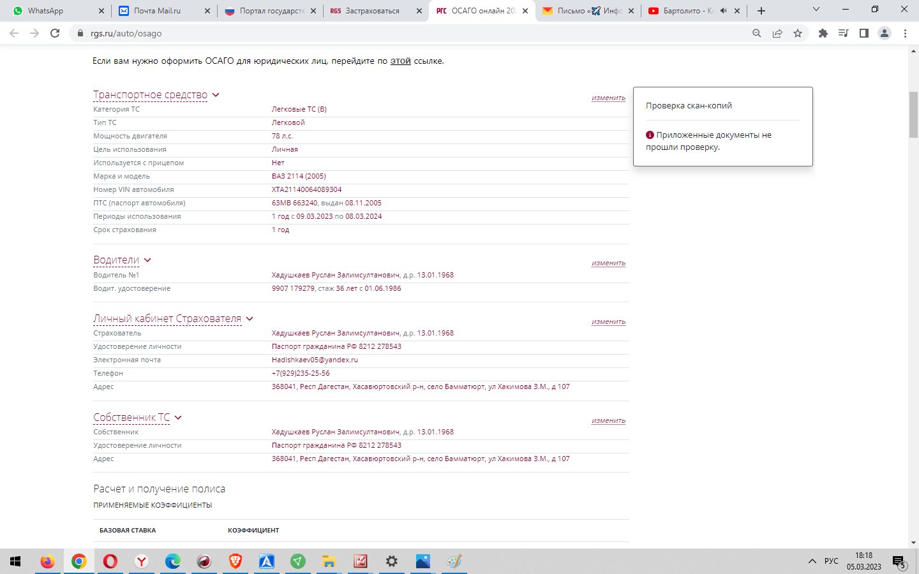Screen dimensions: 919x574
Task: Close the WhatsApp tab
Action: (101, 11)
